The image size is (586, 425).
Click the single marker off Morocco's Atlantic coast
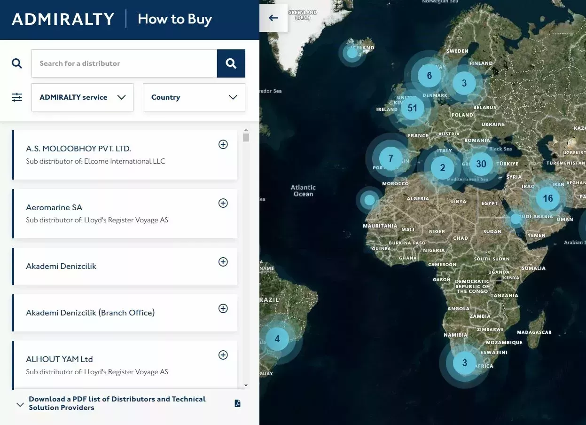(370, 200)
